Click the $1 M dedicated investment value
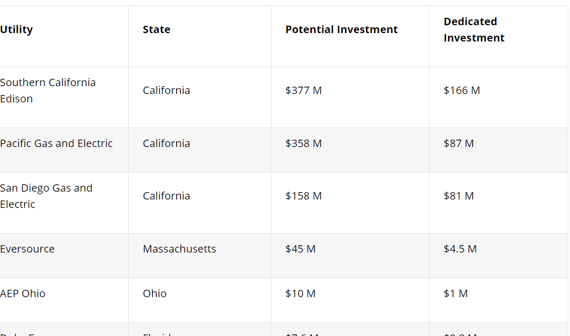The width and height of the screenshot is (570, 336). click(x=455, y=294)
